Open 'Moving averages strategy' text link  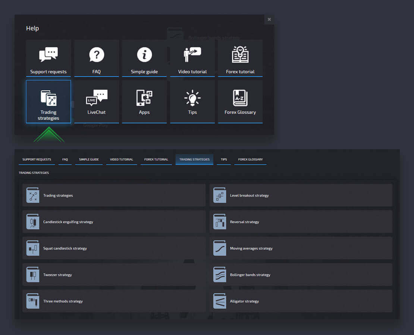(x=251, y=248)
